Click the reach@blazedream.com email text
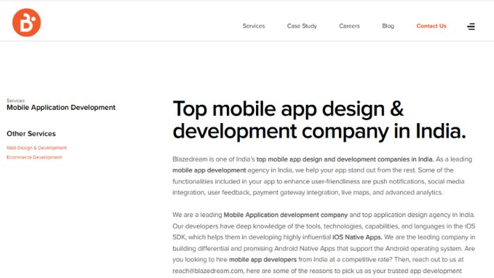 (x=207, y=271)
